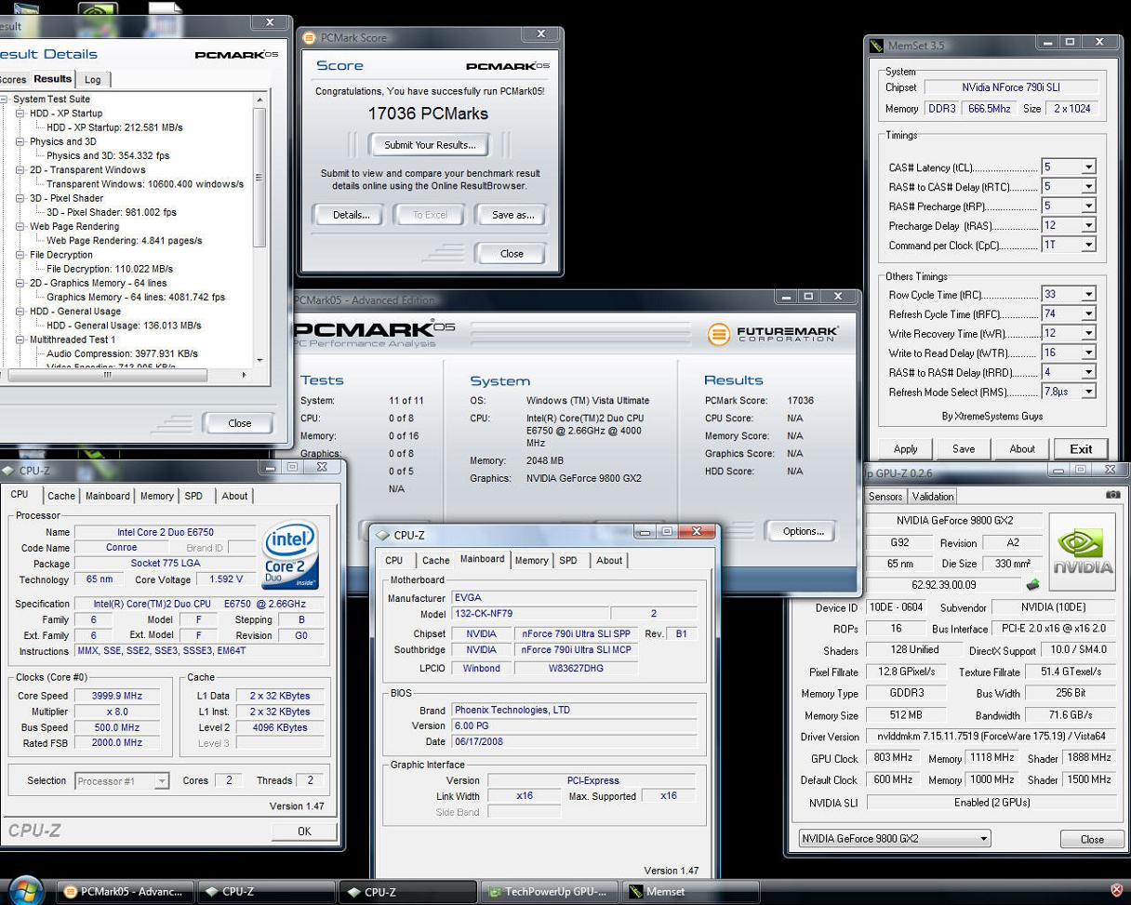
Task: Open the Row Cycle Time (tRC) dropdown
Action: [1088, 294]
